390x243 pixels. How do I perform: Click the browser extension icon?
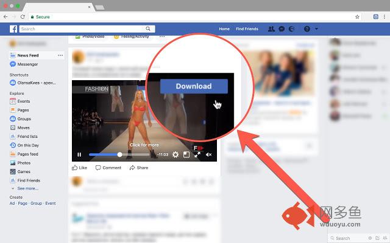pyautogui.click(x=376, y=17)
